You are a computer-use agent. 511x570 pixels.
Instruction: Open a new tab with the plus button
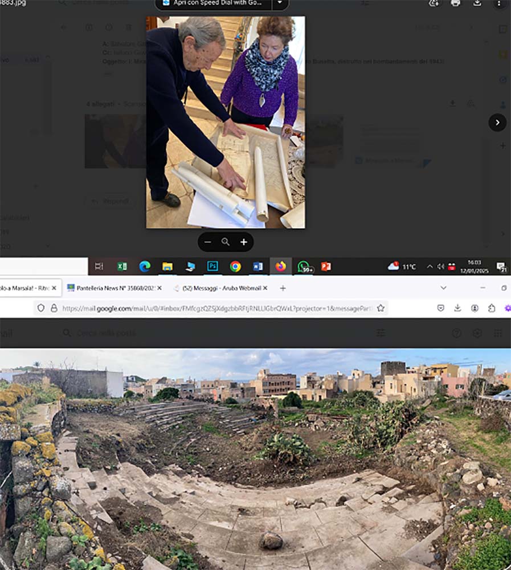click(x=283, y=288)
